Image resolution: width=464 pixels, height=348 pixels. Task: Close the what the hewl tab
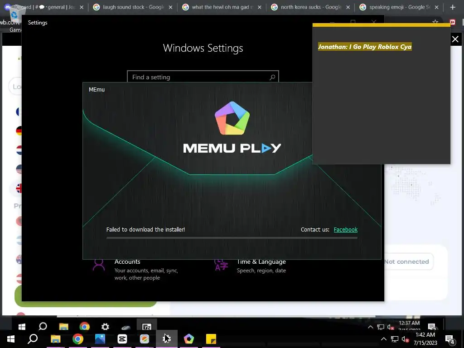point(259,7)
